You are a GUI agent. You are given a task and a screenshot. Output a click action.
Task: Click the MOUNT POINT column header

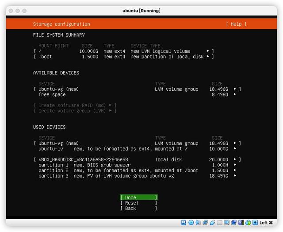pos(54,46)
